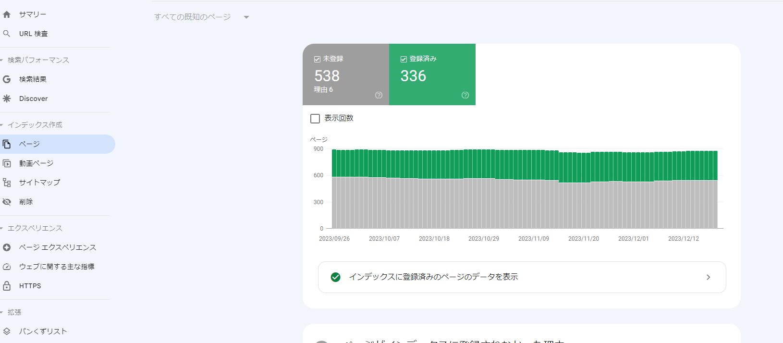Click the 2023/11/09 axis date label
The width and height of the screenshot is (783, 343).
pyautogui.click(x=534, y=239)
